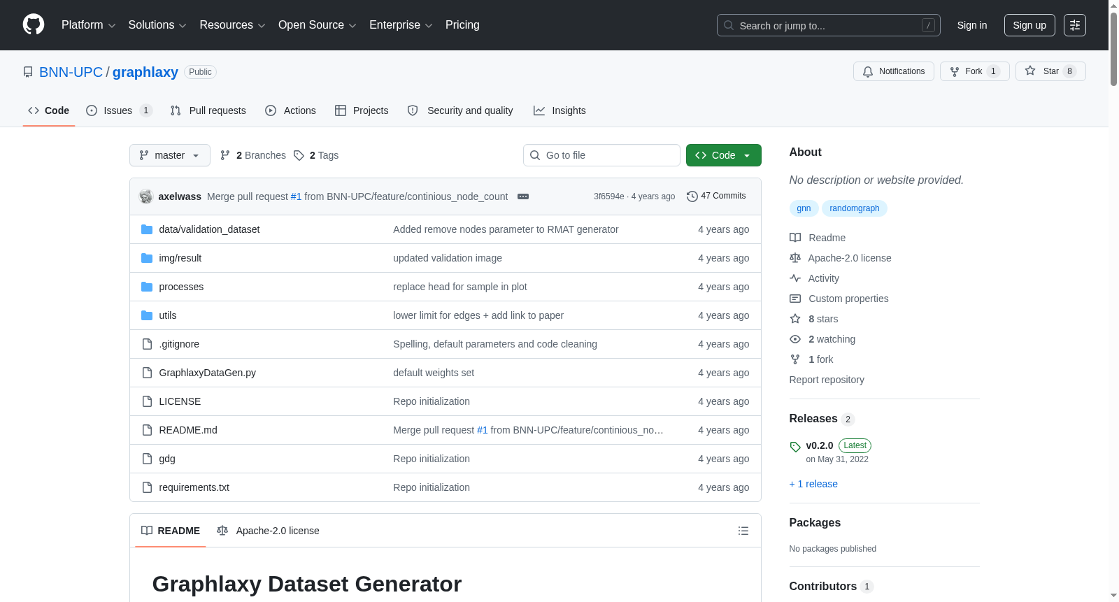Click the v0.2.0 release tag icon
Viewport: 1119px width, 602px height.
tap(795, 446)
